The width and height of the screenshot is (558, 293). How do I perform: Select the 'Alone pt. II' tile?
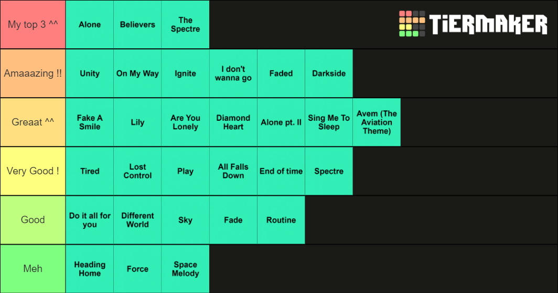(281, 122)
